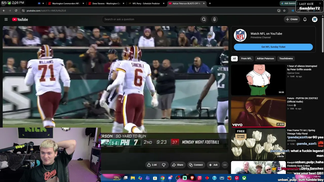Open a new browser tab
Image resolution: width=324 pixels, height=182 pixels.
pyautogui.click(x=210, y=4)
